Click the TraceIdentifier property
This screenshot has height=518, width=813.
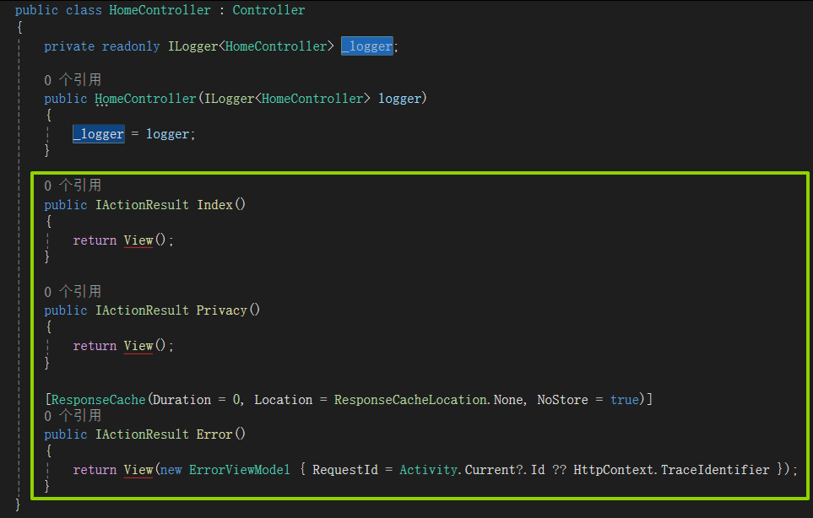click(715, 470)
